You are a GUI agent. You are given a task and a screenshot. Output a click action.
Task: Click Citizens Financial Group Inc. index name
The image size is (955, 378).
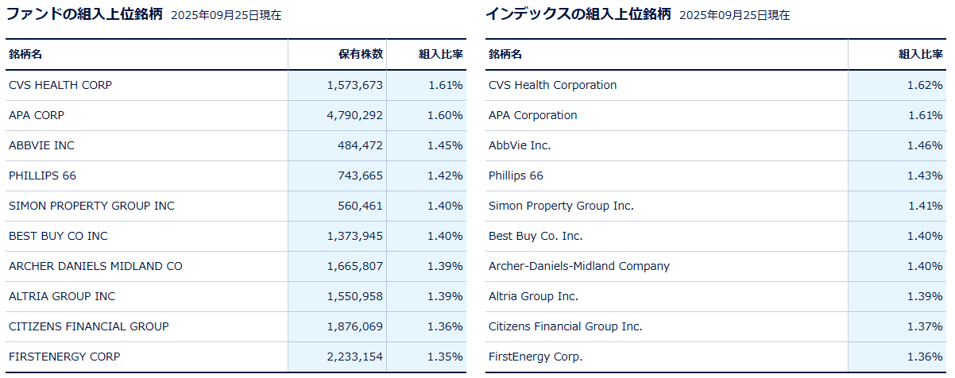click(x=566, y=326)
